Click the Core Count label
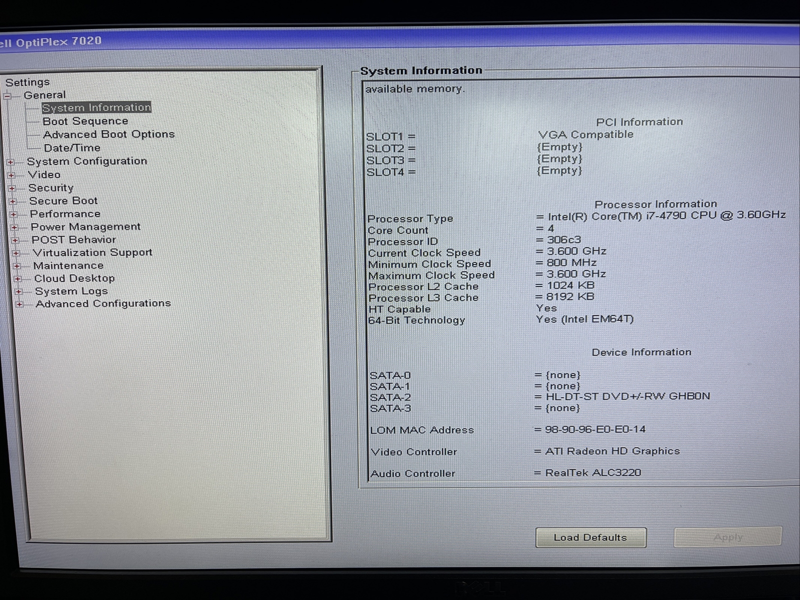Image resolution: width=800 pixels, height=600 pixels. tap(398, 230)
